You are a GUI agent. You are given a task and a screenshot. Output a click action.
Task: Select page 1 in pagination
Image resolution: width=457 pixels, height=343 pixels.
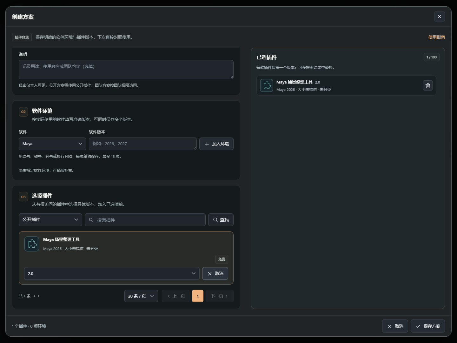point(198,296)
